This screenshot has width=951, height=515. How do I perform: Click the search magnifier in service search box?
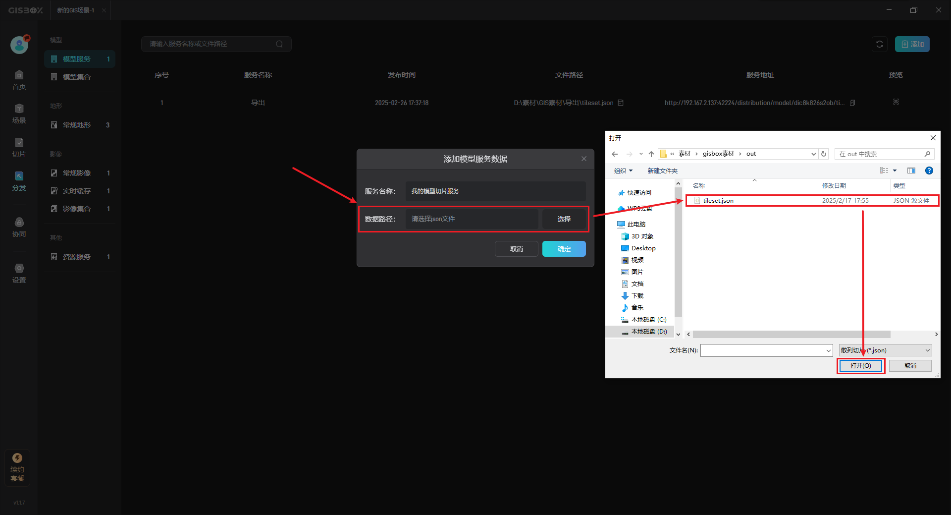coord(279,44)
